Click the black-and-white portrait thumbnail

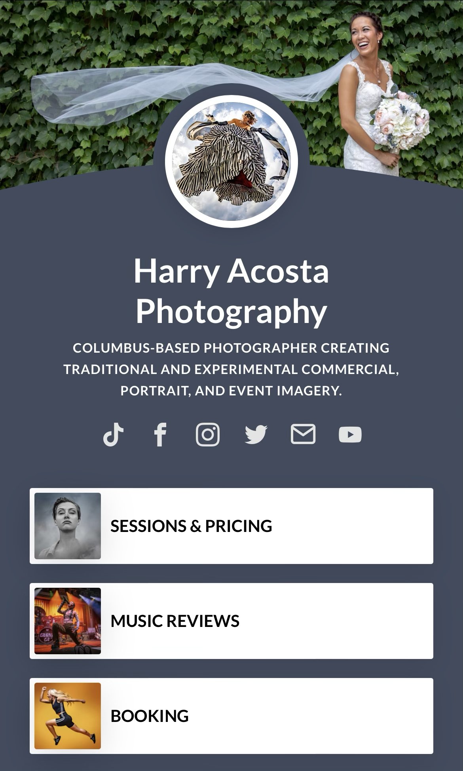[x=68, y=526]
